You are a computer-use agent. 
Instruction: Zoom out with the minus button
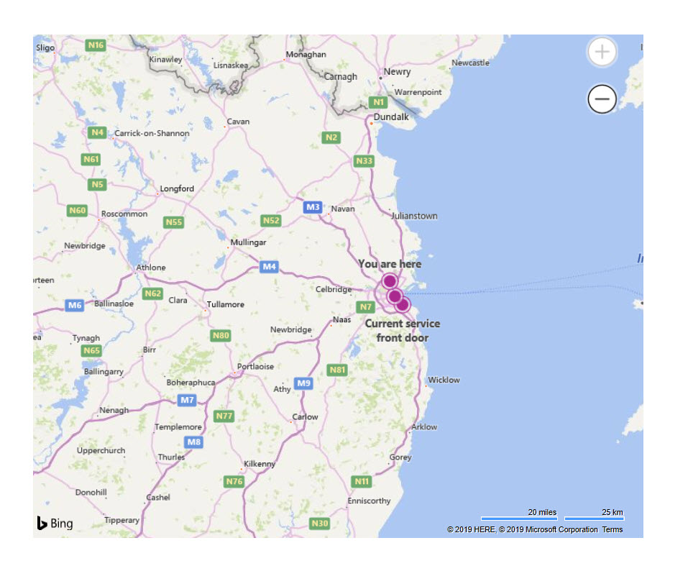pos(602,99)
